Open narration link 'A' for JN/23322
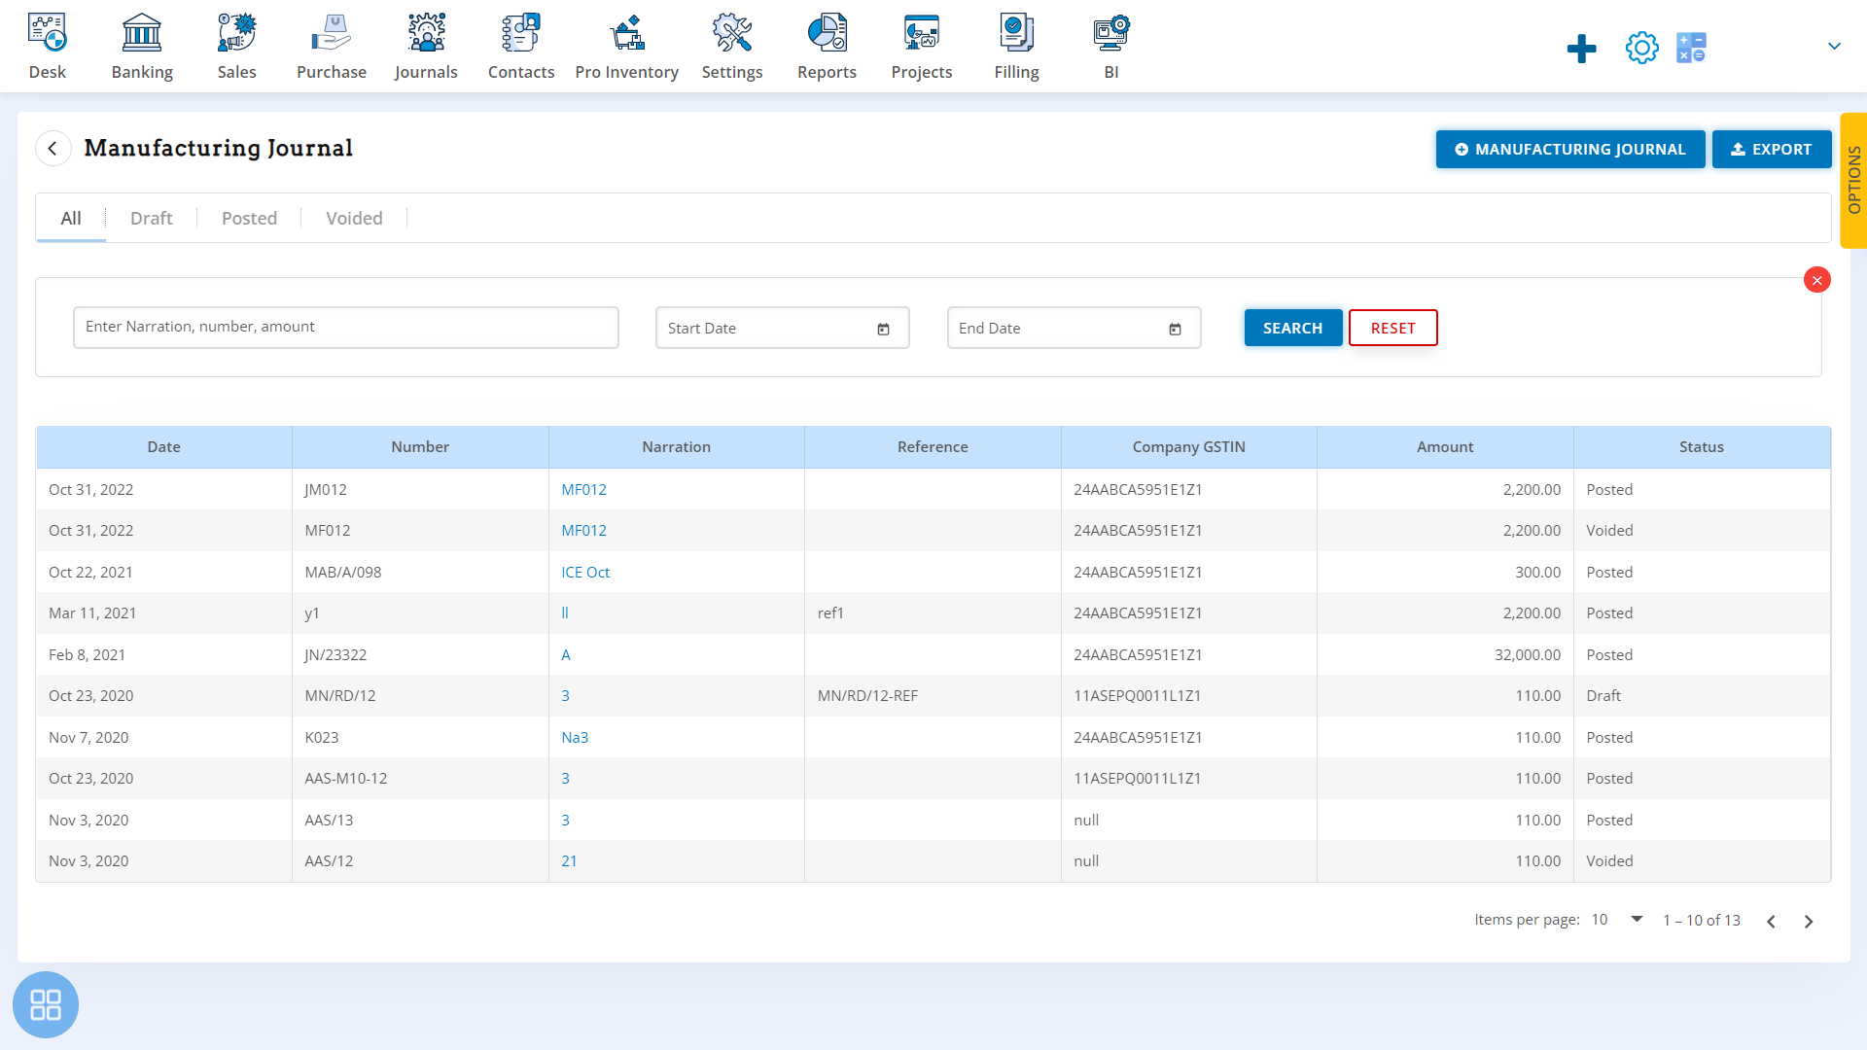Image resolution: width=1867 pixels, height=1050 pixels. click(566, 654)
